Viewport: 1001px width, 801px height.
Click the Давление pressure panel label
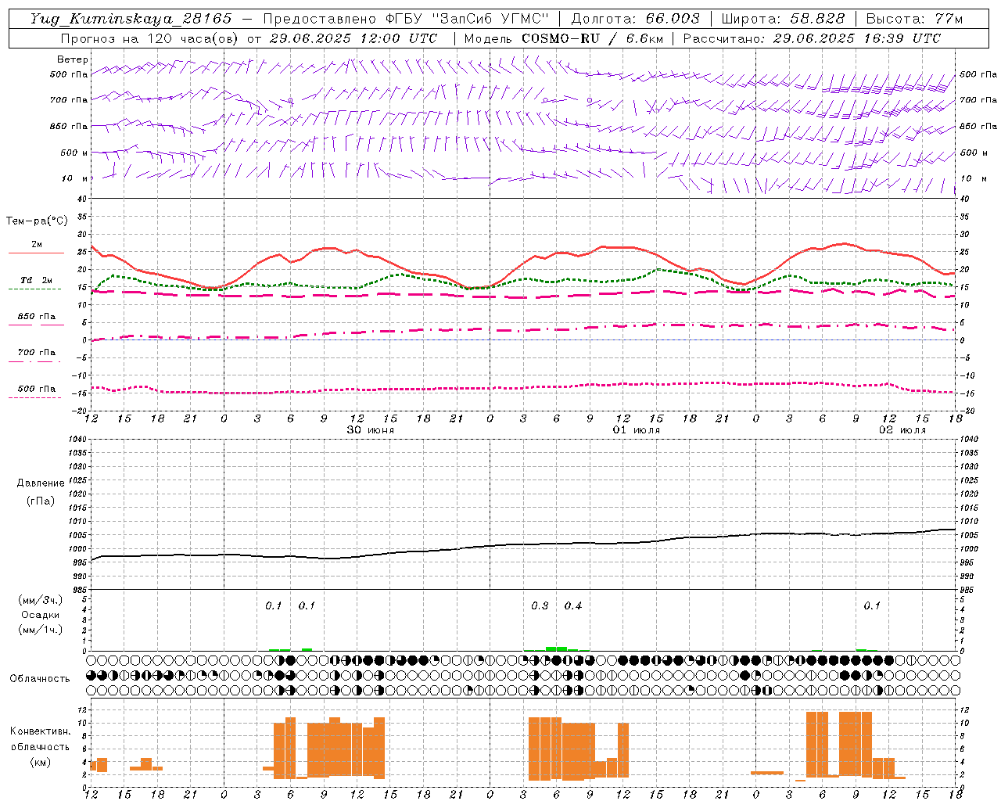[39, 483]
